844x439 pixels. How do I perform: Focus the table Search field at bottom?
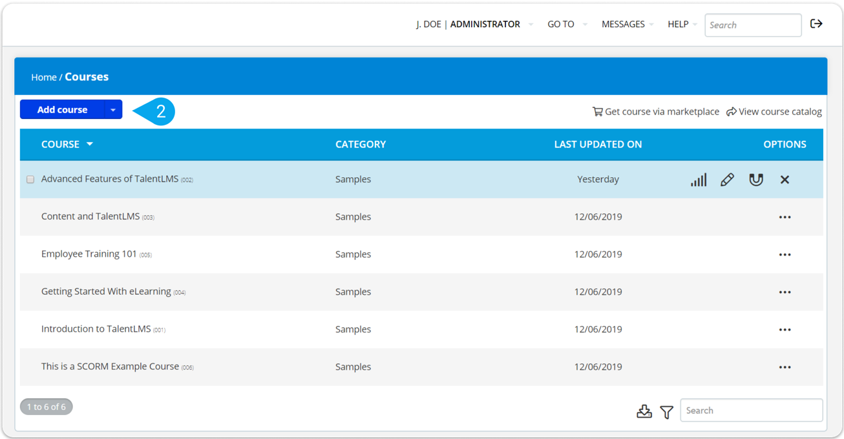click(x=752, y=411)
